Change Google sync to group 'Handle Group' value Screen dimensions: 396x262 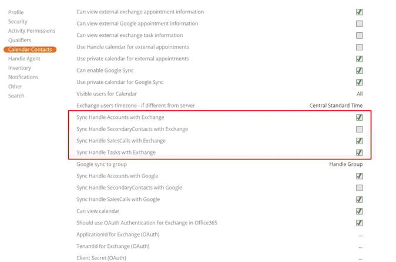click(346, 164)
